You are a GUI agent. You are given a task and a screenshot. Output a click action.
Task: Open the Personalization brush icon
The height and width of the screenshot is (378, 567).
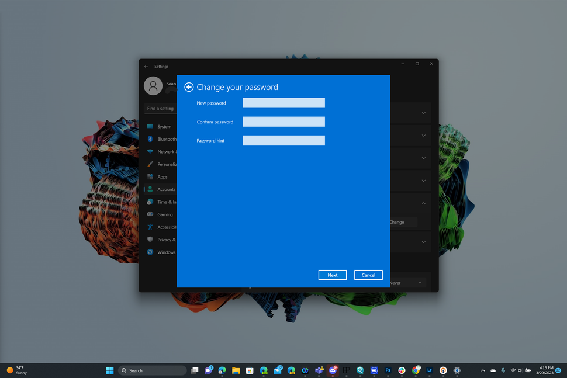(151, 164)
